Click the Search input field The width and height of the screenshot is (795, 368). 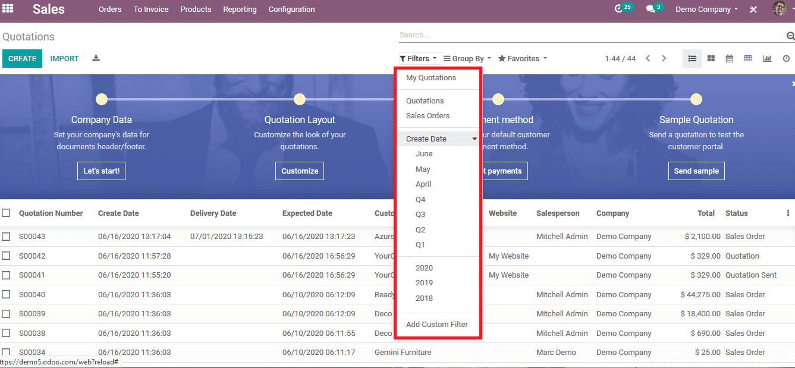tap(589, 35)
